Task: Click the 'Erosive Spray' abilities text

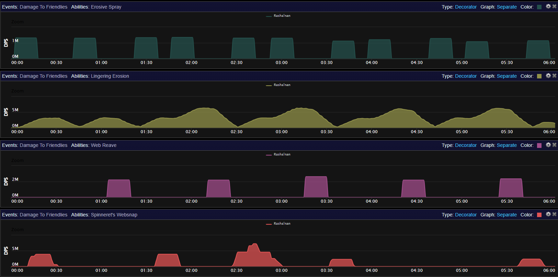Action: tap(106, 7)
